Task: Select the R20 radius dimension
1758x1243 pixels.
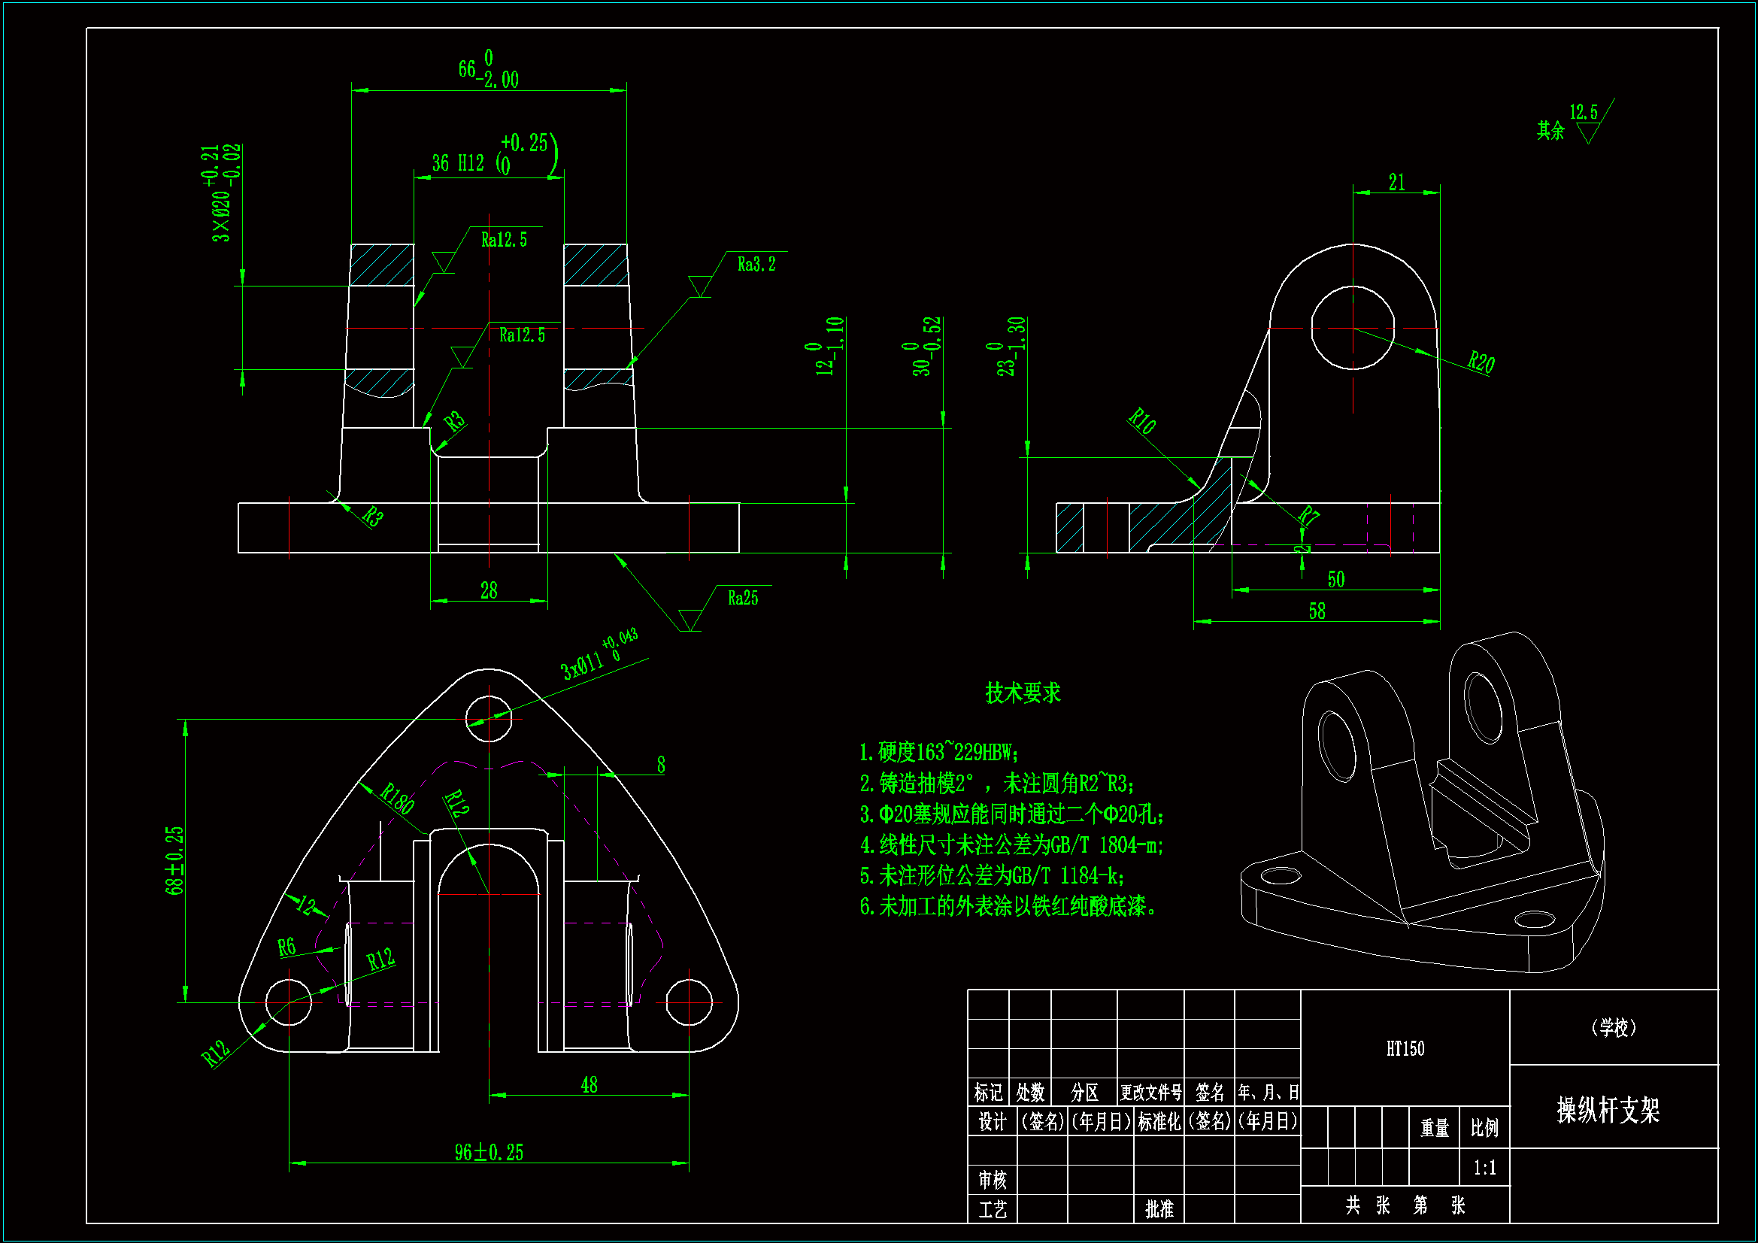Action: [1481, 362]
